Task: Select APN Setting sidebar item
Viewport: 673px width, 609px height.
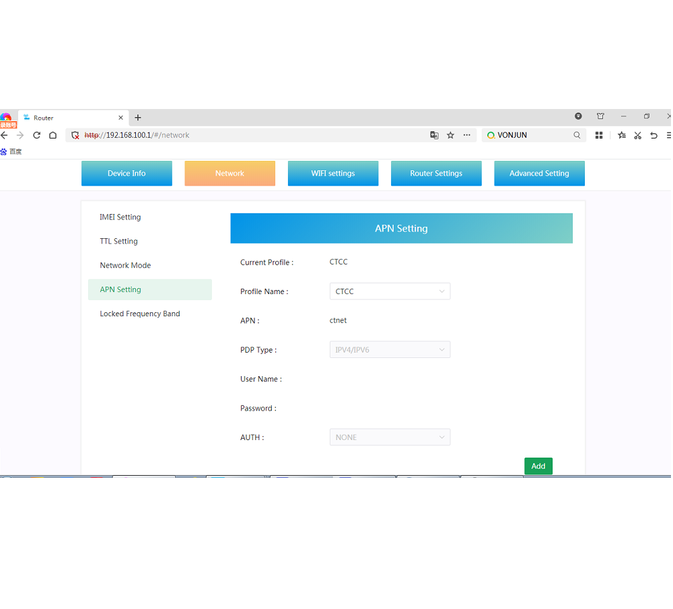Action: point(150,289)
